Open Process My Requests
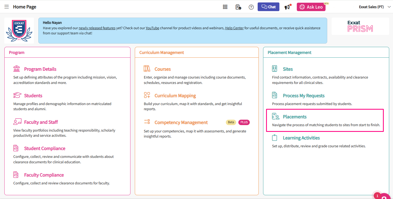 tap(304, 96)
